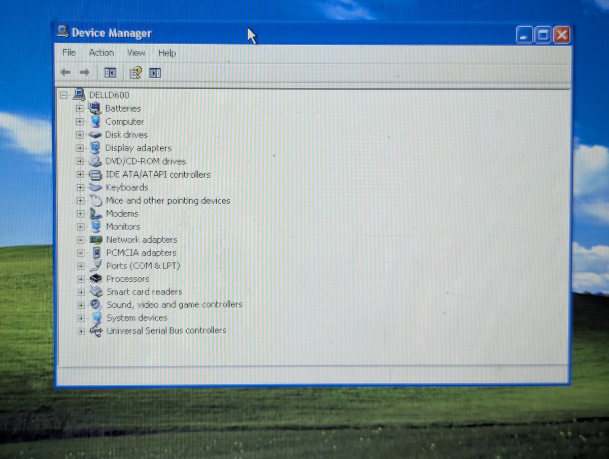The image size is (609, 459).
Task: Expand the Ports (COM & LPT) node
Action: pyautogui.click(x=81, y=266)
